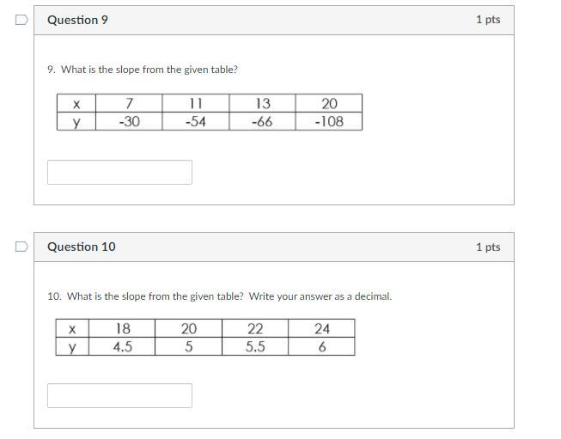
Task: Click the x value 18 in second table
Action: click(x=122, y=328)
